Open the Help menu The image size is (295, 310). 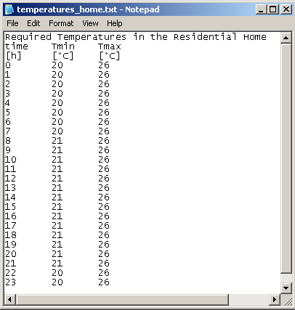tap(115, 23)
